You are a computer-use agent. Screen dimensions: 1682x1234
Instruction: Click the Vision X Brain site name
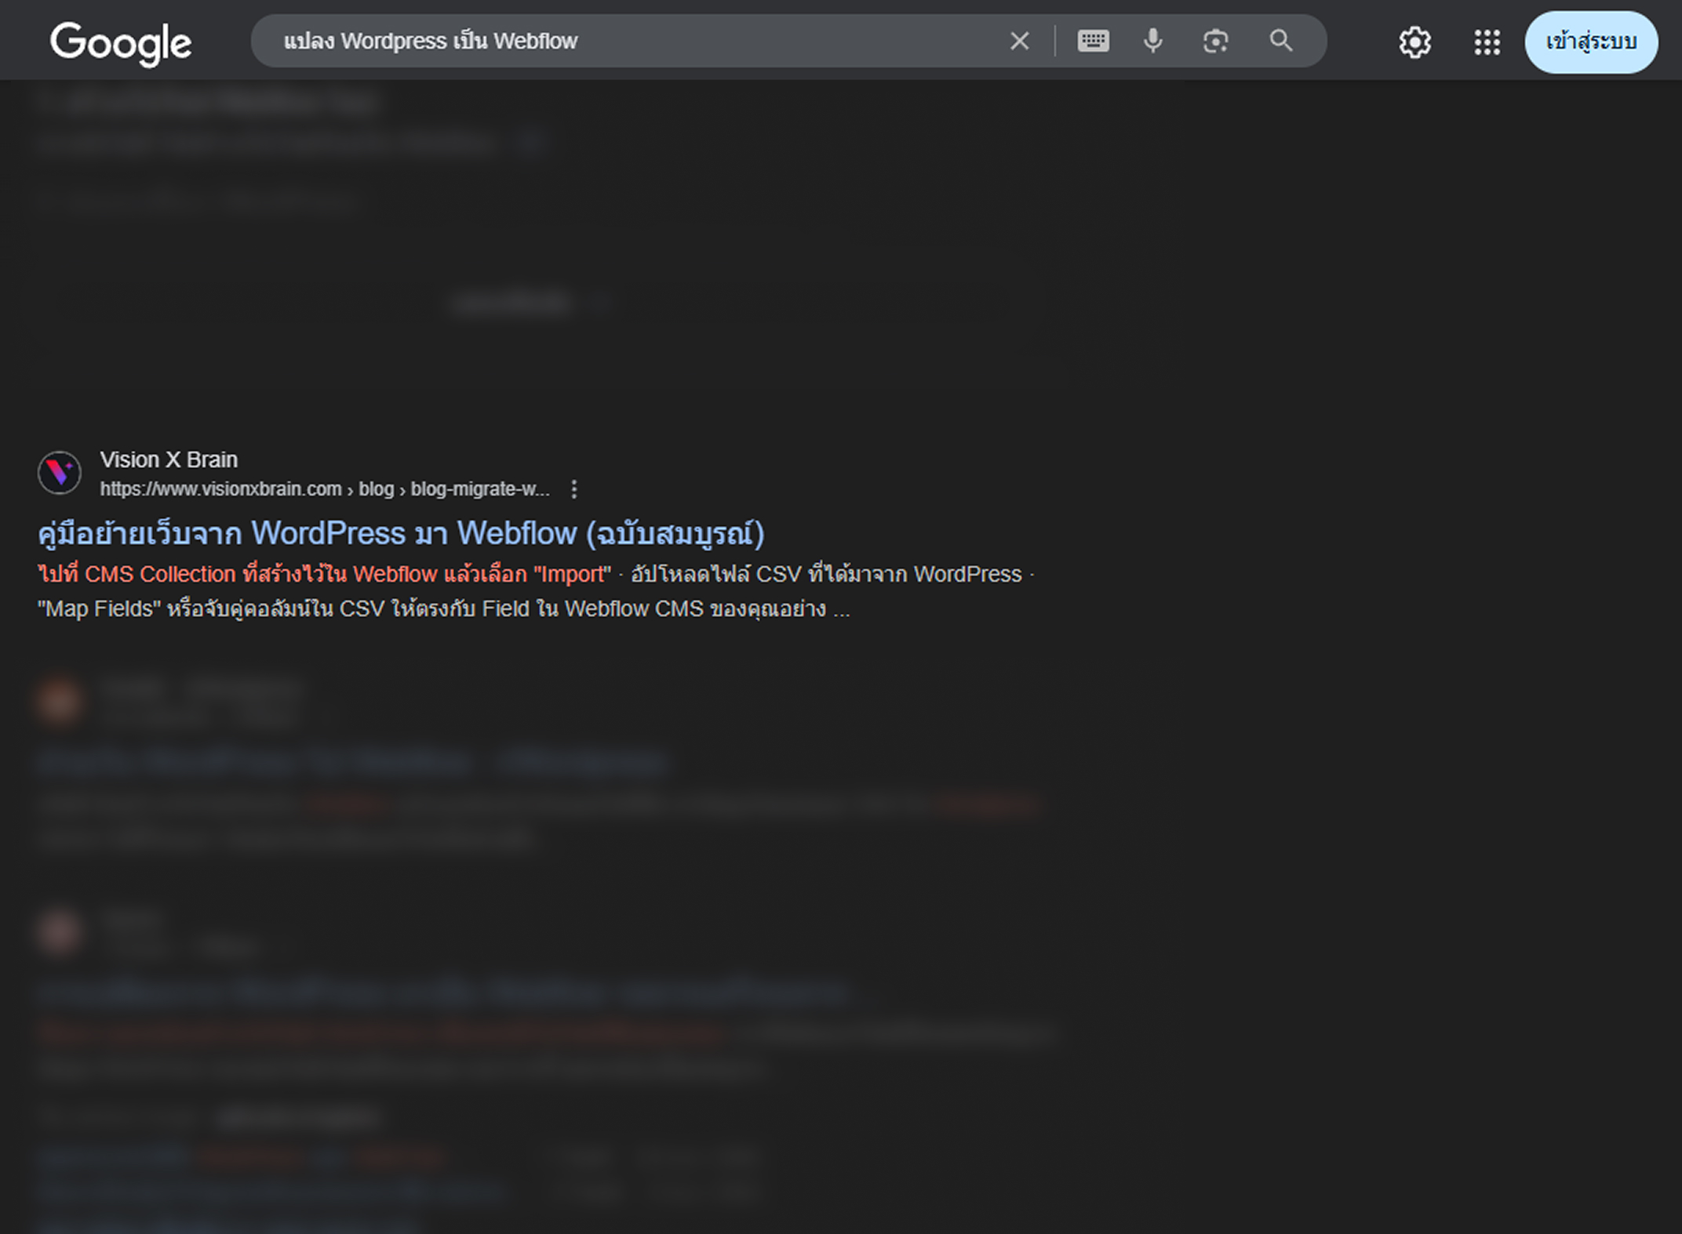pos(169,459)
